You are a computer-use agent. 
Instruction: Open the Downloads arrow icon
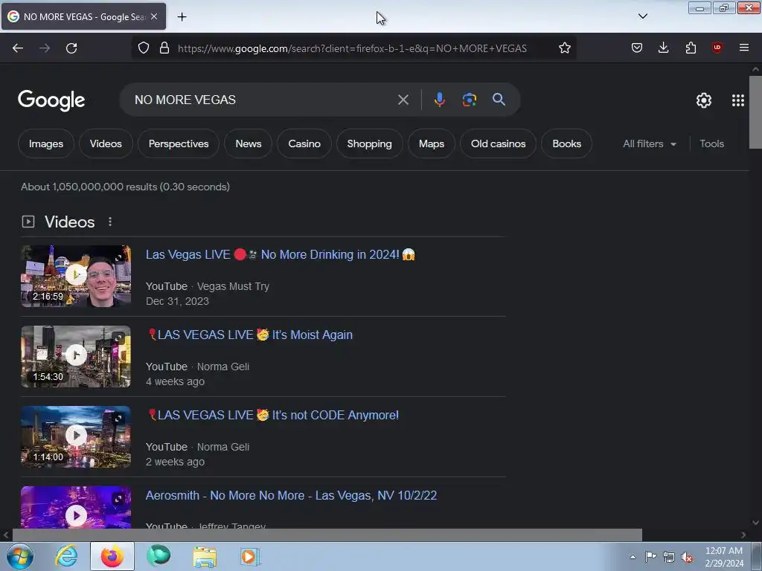tap(663, 48)
